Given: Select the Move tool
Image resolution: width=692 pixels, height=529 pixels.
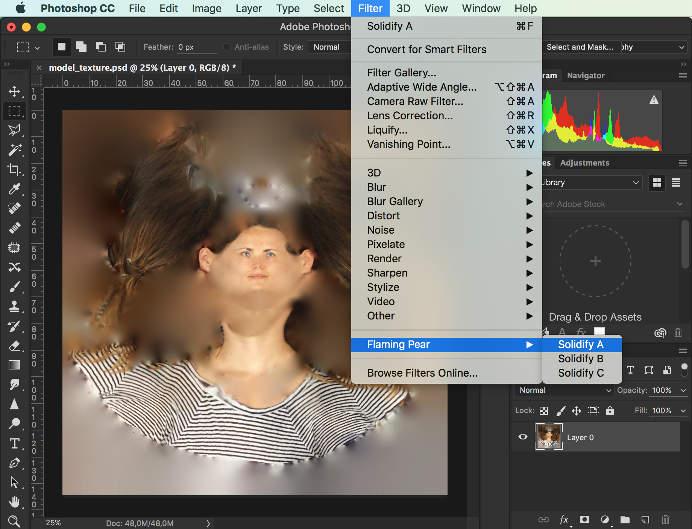Looking at the screenshot, I should click(14, 91).
